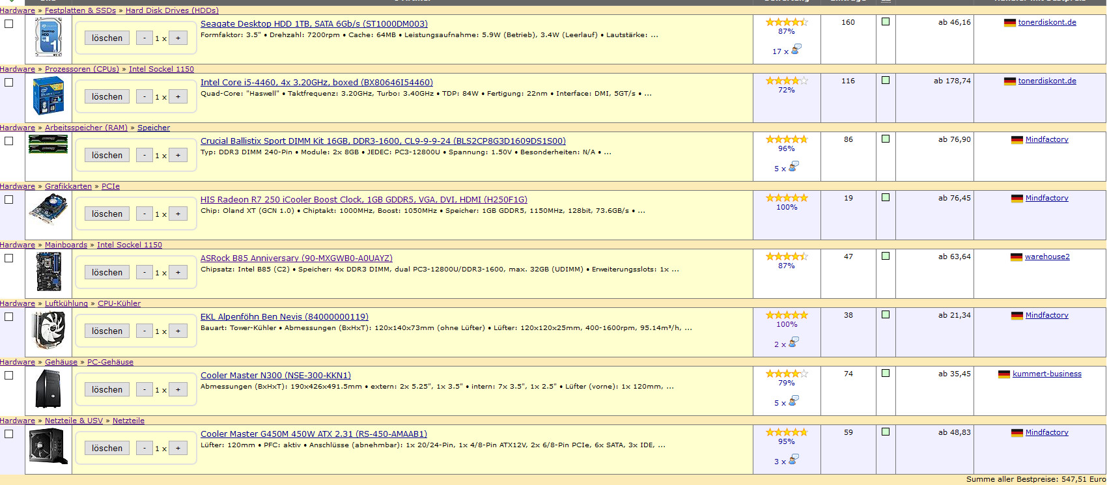The height and width of the screenshot is (485, 1107).
Task: Open Crucial Ballistix RAM thumbnail
Action: pos(48,144)
